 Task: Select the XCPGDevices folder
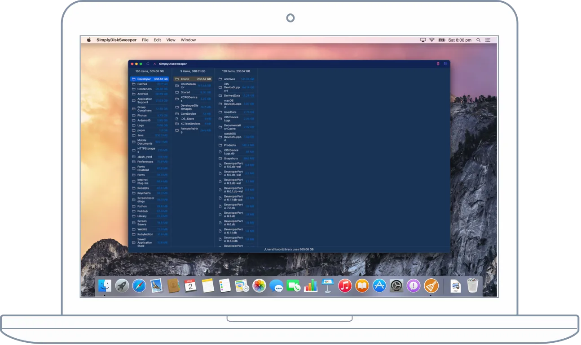pyautogui.click(x=193, y=99)
